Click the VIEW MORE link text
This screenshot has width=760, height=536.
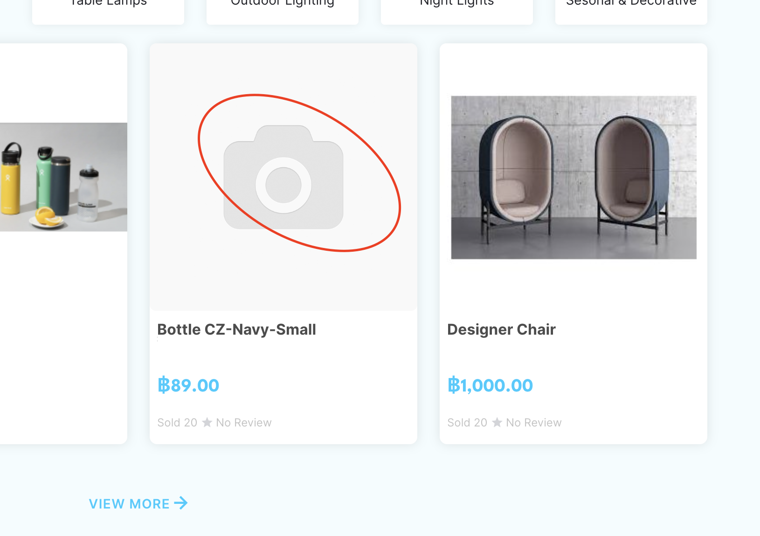(x=129, y=504)
